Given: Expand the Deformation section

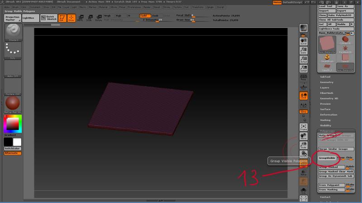Looking at the screenshot, I should point(329,115).
